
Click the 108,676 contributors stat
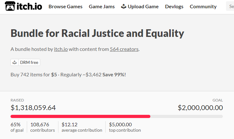(42, 127)
